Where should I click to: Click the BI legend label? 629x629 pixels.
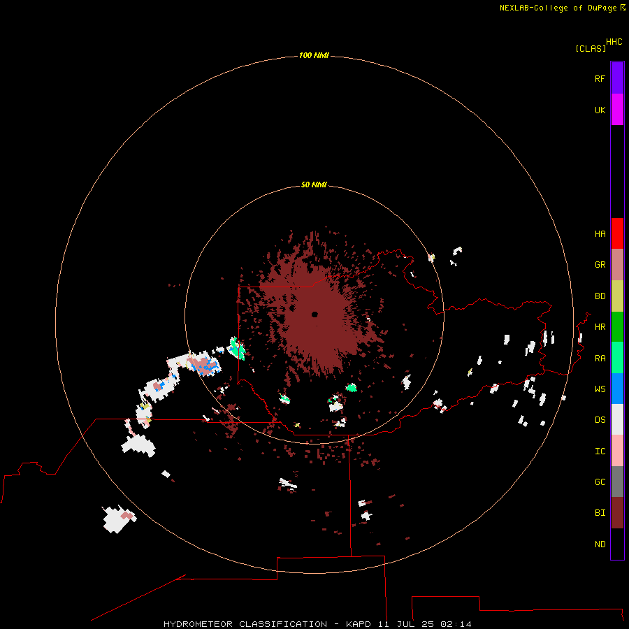[x=600, y=513]
